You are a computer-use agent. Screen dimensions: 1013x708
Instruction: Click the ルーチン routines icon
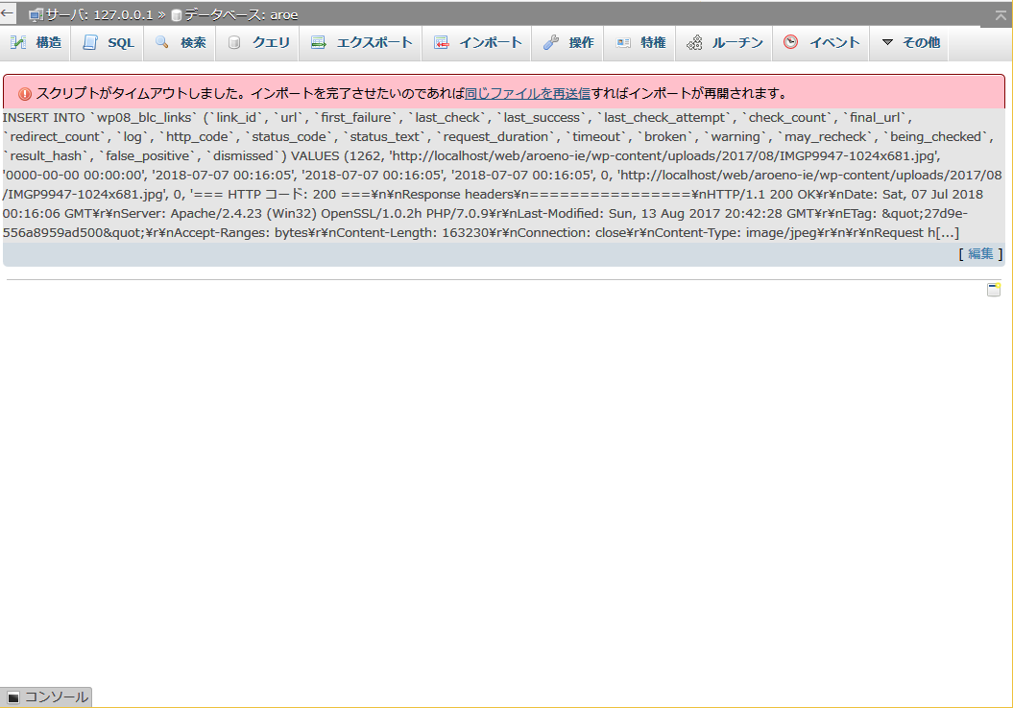(694, 43)
